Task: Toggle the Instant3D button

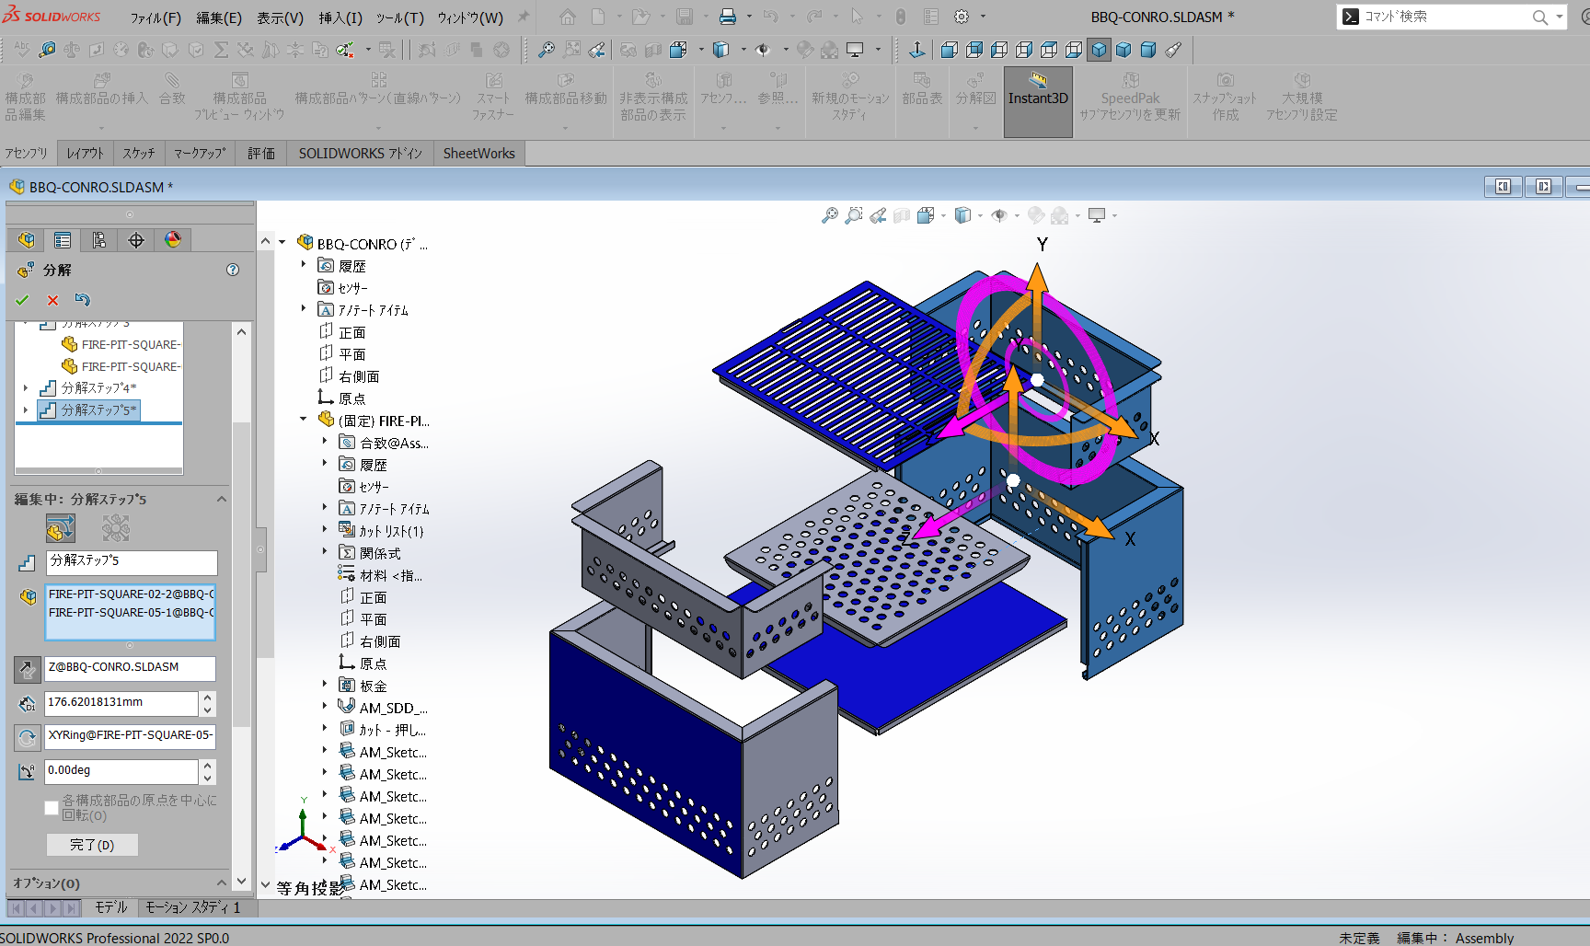Action: [1038, 101]
